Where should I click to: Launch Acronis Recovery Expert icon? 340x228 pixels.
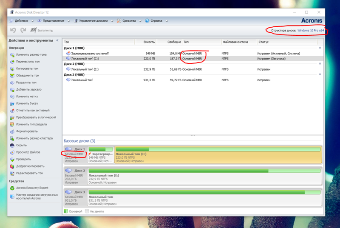[12, 188]
